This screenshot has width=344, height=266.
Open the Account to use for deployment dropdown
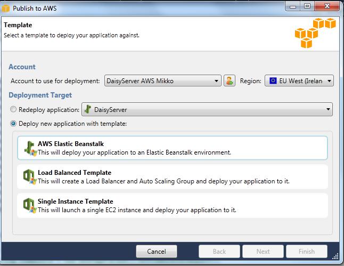tap(163, 80)
